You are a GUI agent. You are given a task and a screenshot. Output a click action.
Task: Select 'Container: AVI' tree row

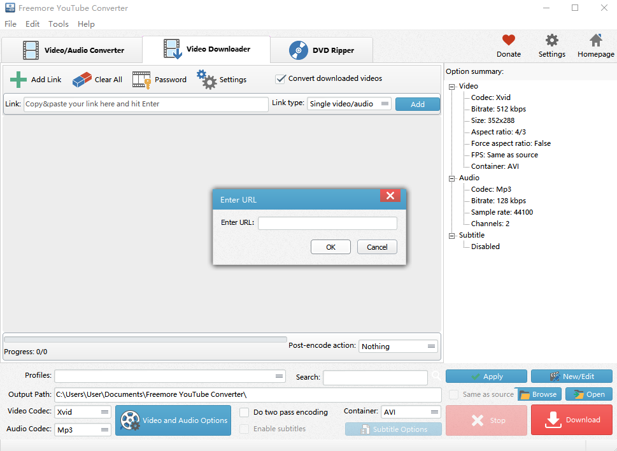(495, 166)
